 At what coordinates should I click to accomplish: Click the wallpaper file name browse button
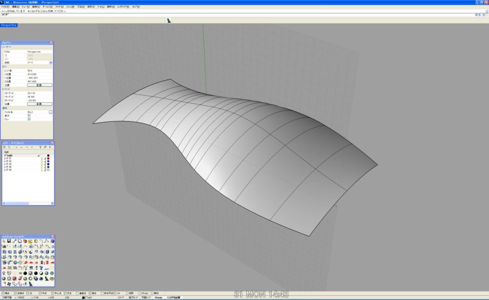51,112
